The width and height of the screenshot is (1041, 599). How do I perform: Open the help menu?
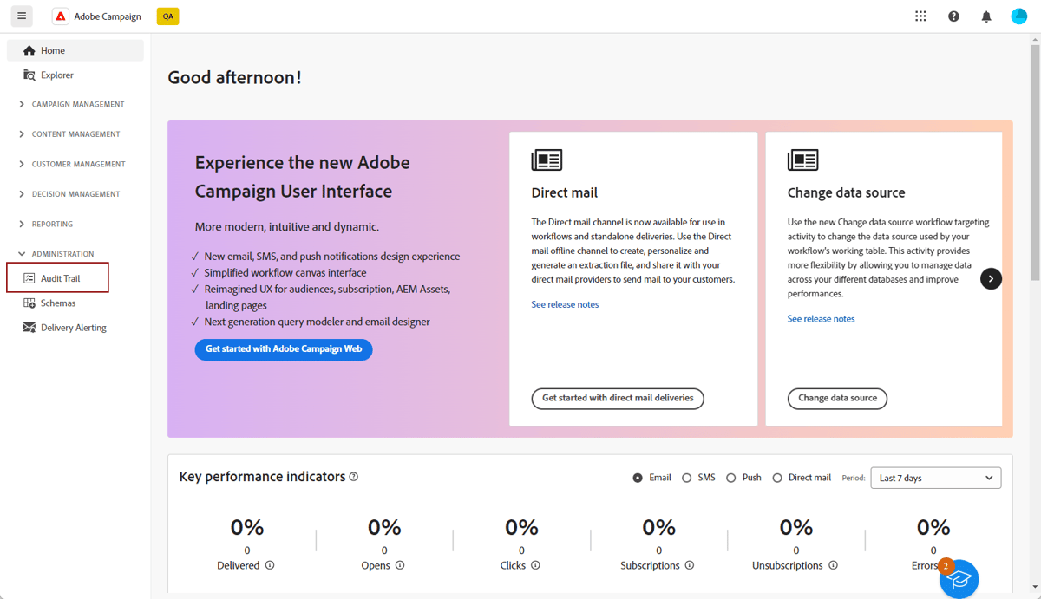(953, 16)
